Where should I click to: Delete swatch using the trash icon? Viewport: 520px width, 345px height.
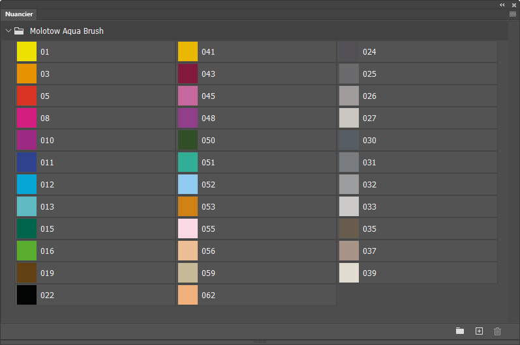pyautogui.click(x=497, y=331)
